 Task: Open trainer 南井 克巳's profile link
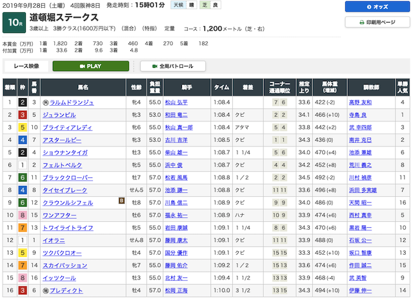[x=360, y=140]
